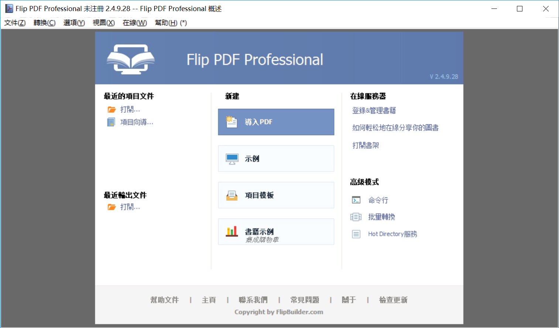Open recent project via 打開... link
Viewport: 559px width, 328px height.
click(130, 110)
